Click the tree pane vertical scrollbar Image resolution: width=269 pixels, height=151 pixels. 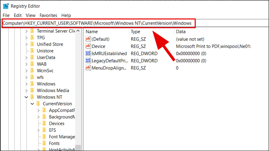(78, 87)
